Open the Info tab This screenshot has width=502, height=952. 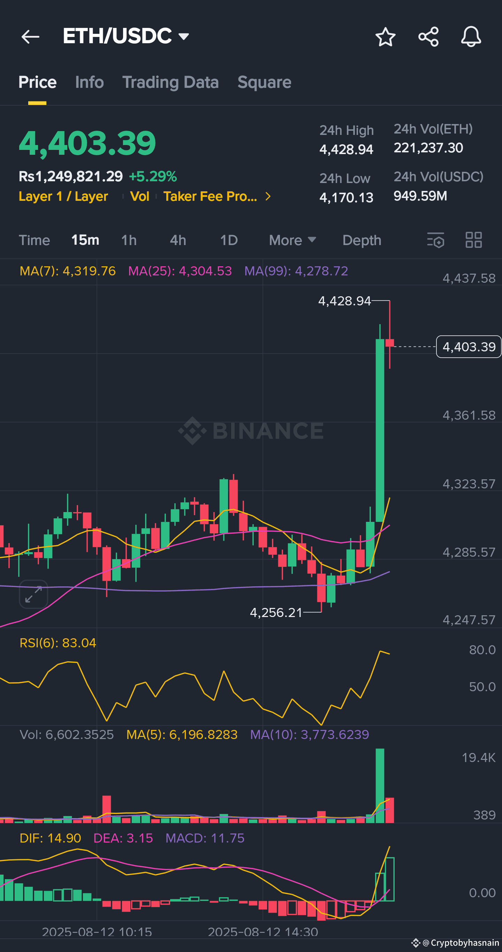point(90,82)
